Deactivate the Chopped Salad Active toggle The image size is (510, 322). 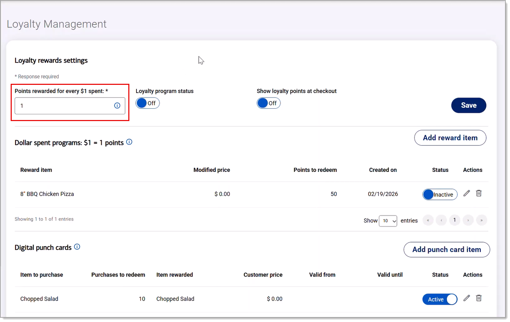[x=440, y=299]
